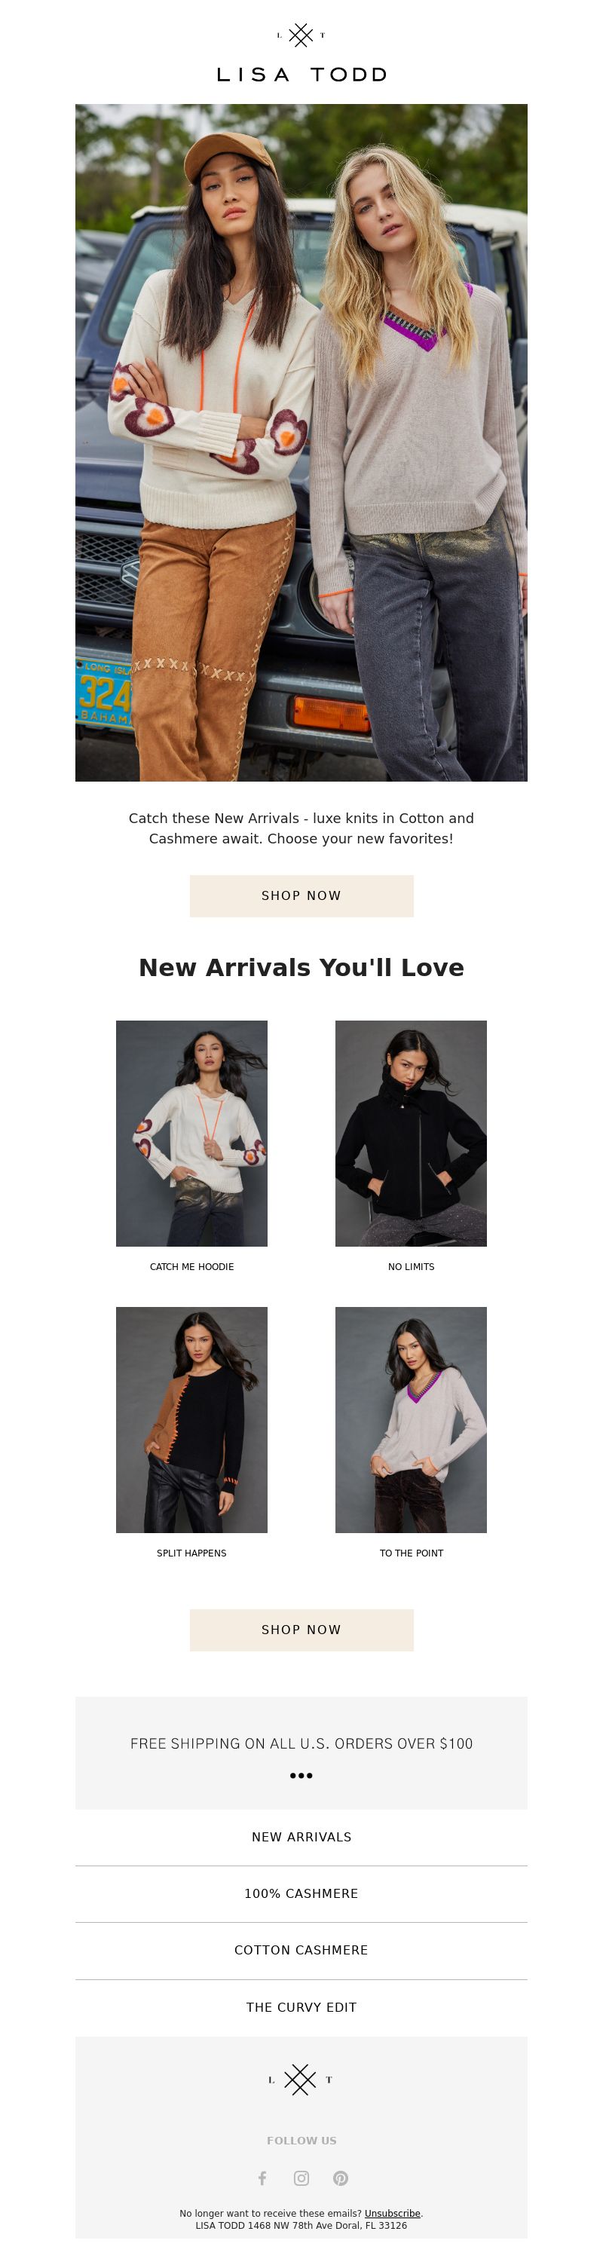The height and width of the screenshot is (2268, 603).
Task: Open the Cotton Cashmere menu link
Action: [x=301, y=1949]
